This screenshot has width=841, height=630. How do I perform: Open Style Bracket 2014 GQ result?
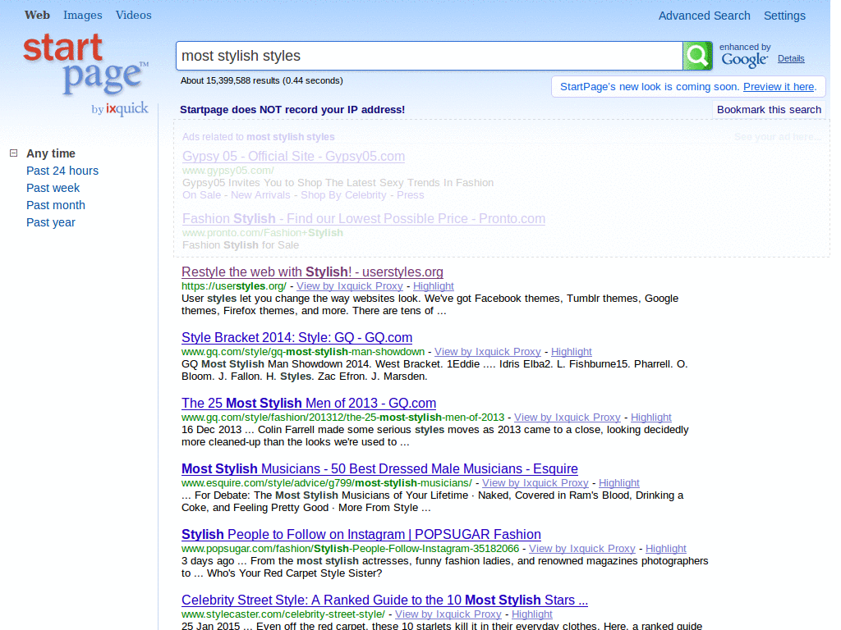coord(296,337)
